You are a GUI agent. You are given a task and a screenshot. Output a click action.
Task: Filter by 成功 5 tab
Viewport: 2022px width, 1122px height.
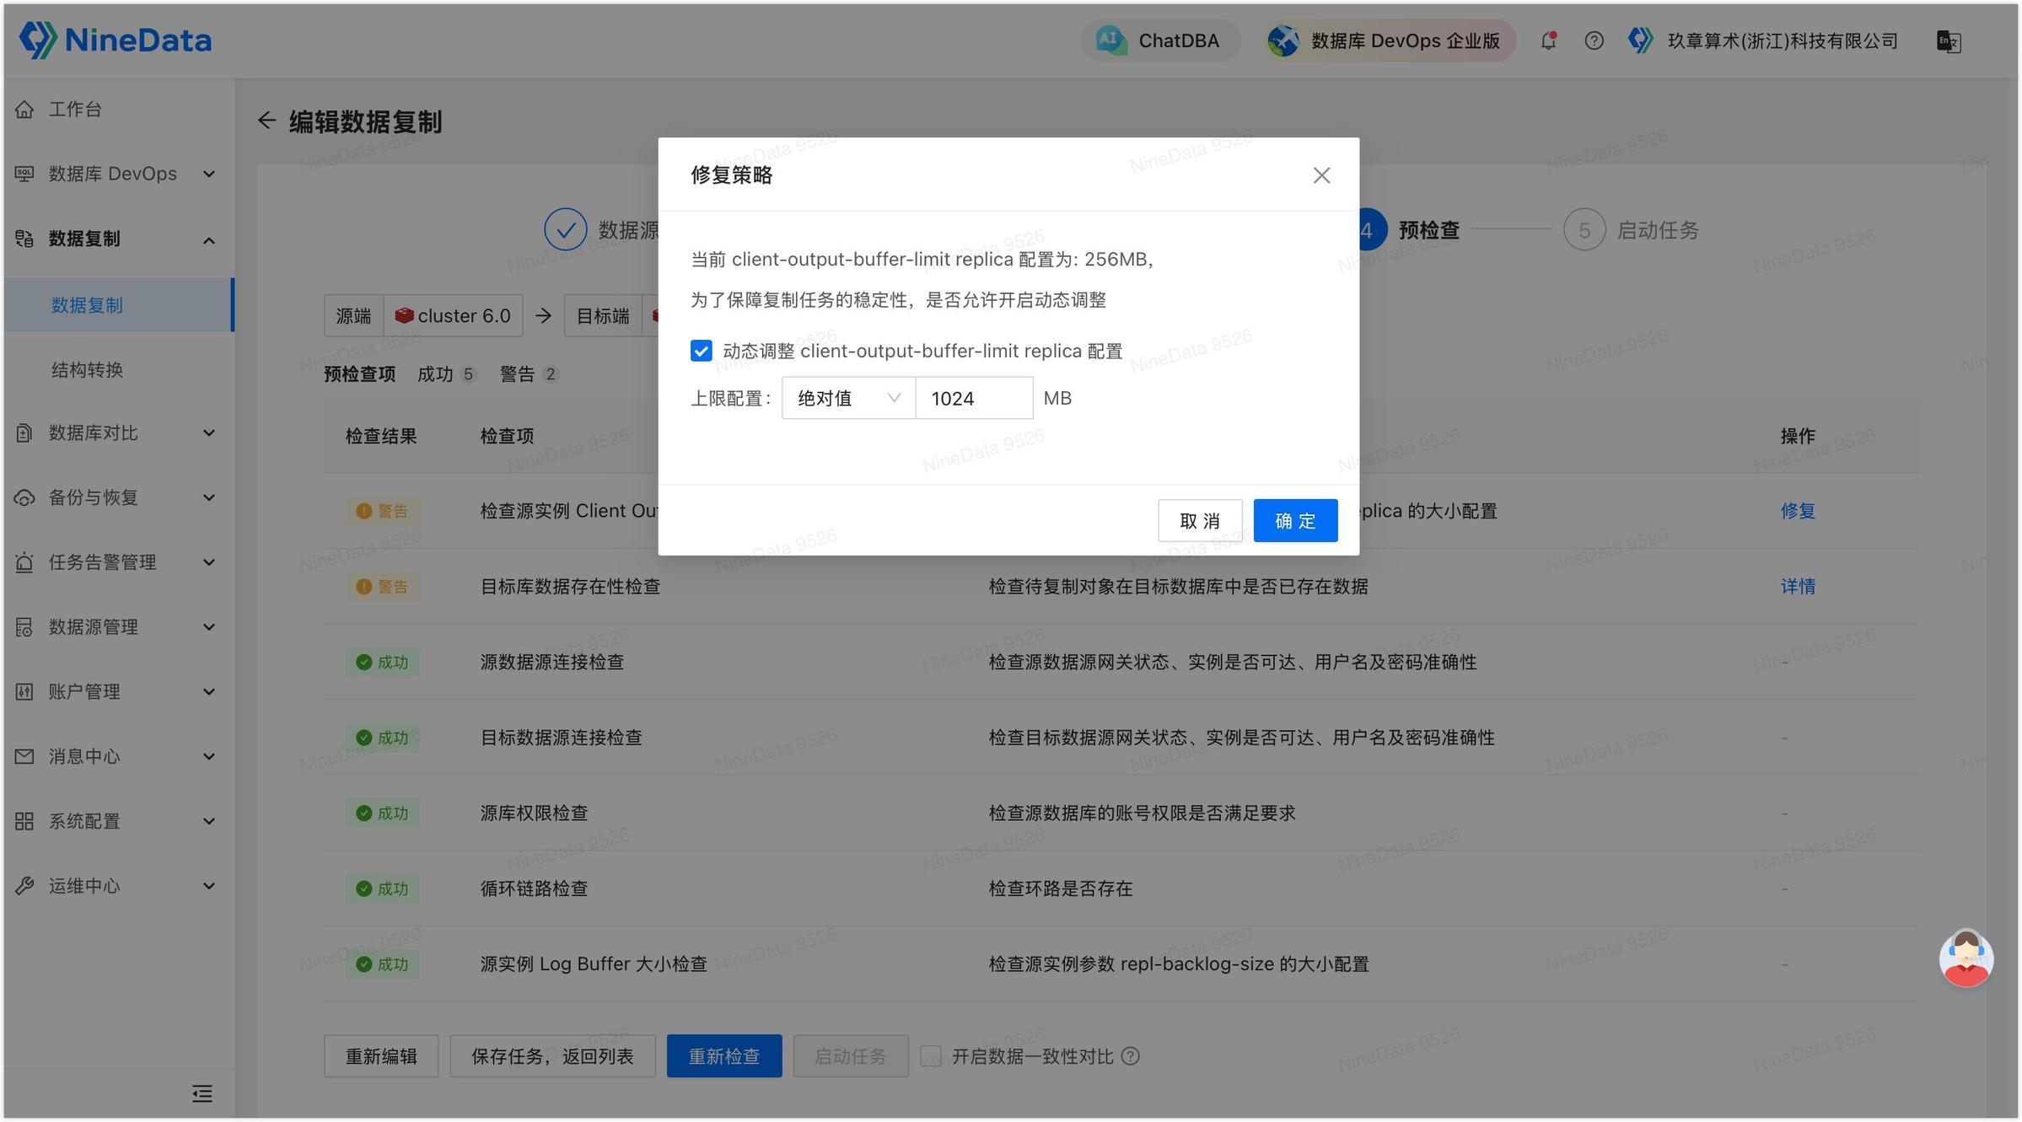coord(447,373)
